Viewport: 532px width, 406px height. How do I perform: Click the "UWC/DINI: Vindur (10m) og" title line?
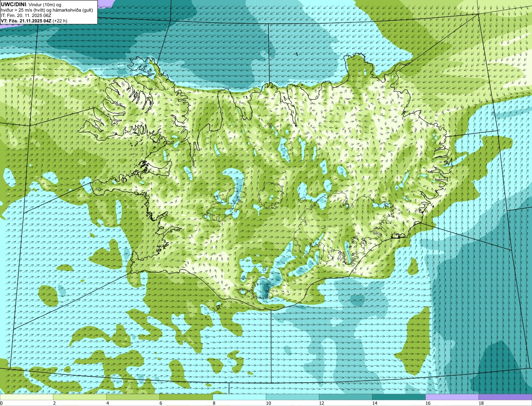pyautogui.click(x=31, y=4)
